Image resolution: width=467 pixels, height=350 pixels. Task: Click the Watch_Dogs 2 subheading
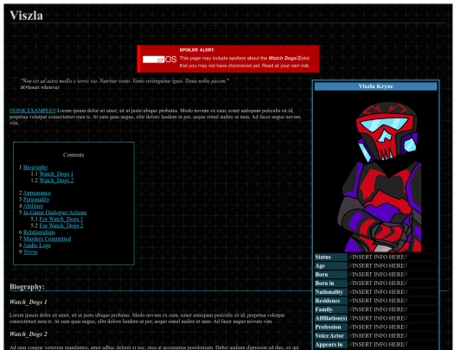click(x=29, y=334)
